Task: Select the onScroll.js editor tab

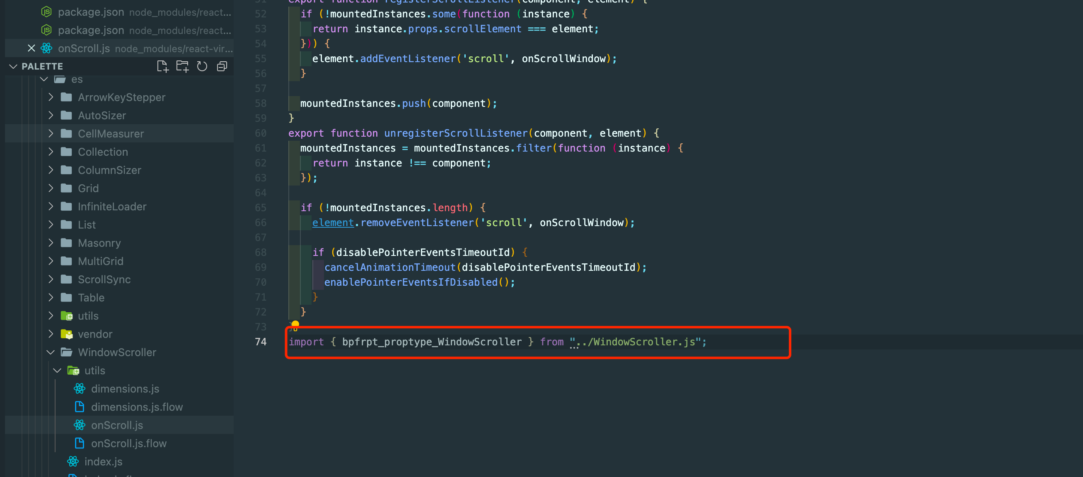Action: [x=84, y=48]
